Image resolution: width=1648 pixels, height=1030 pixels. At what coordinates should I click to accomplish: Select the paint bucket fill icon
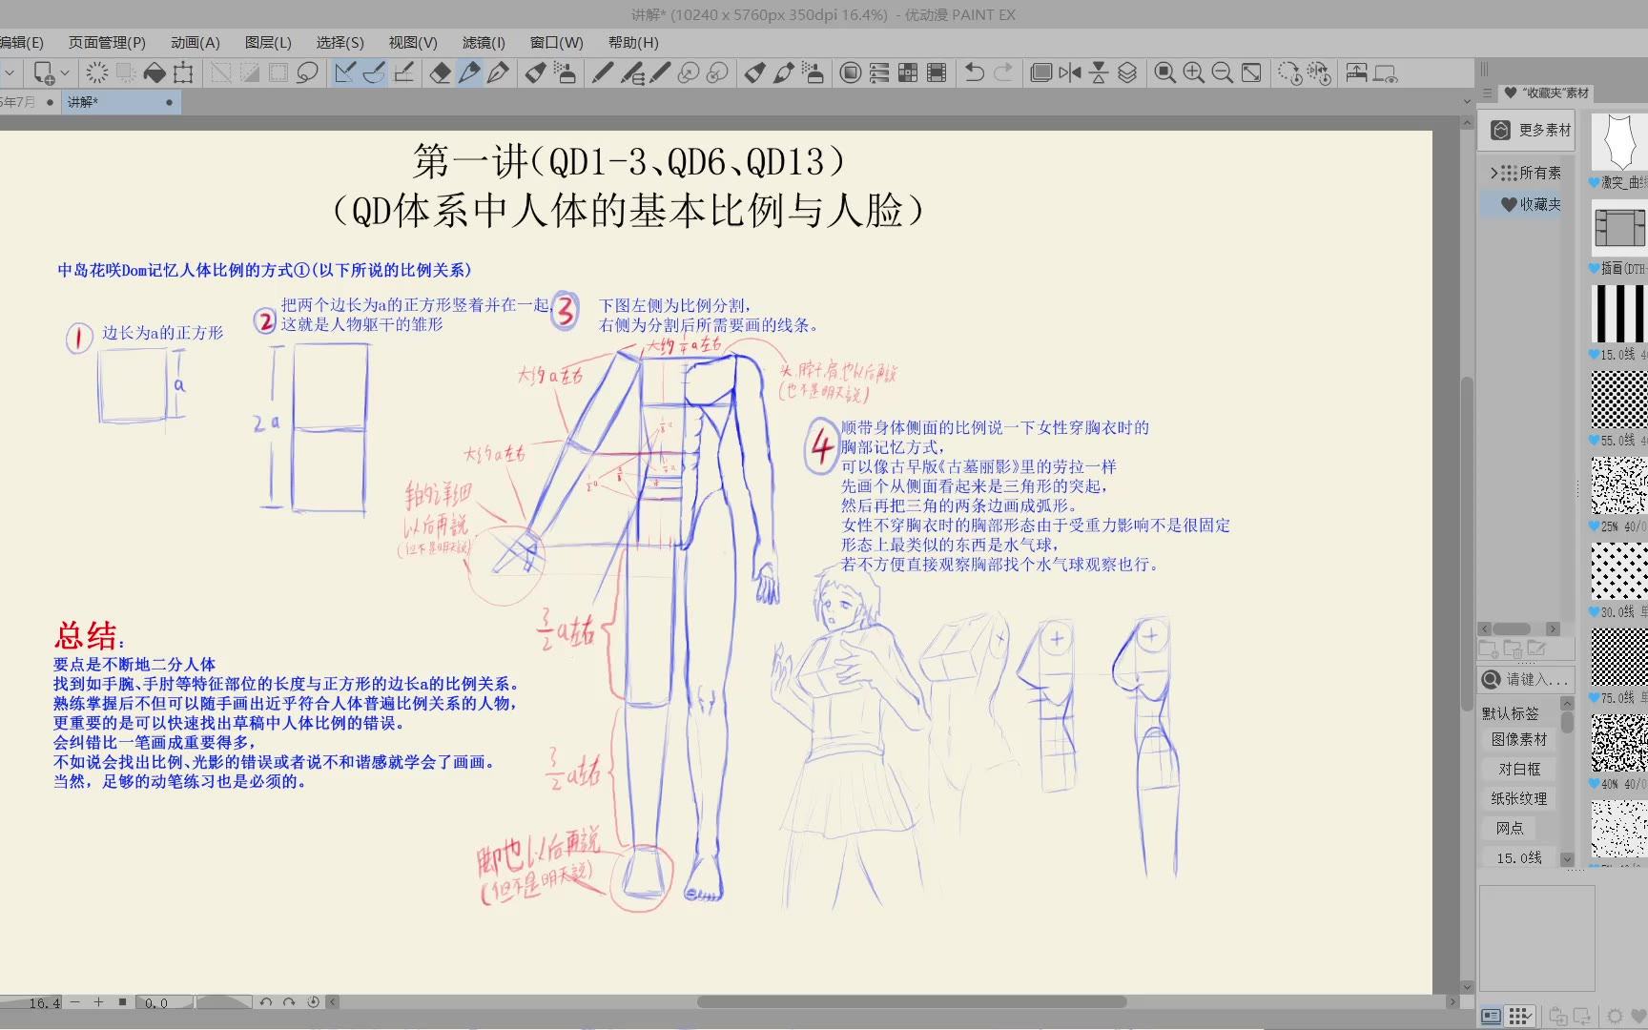click(x=154, y=72)
